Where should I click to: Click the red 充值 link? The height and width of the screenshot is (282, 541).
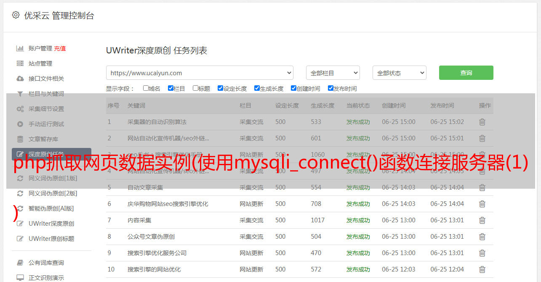click(x=60, y=48)
